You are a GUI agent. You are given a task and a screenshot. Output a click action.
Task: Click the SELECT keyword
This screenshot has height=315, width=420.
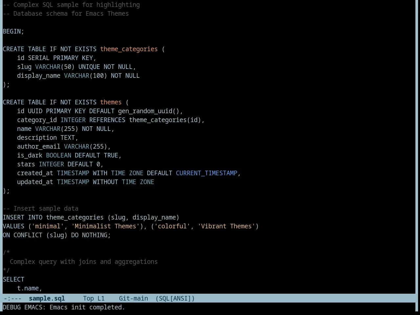click(x=13, y=279)
